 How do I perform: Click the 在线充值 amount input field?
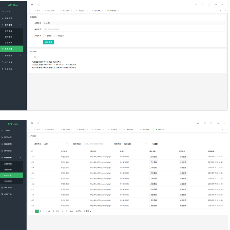coord(133,29)
